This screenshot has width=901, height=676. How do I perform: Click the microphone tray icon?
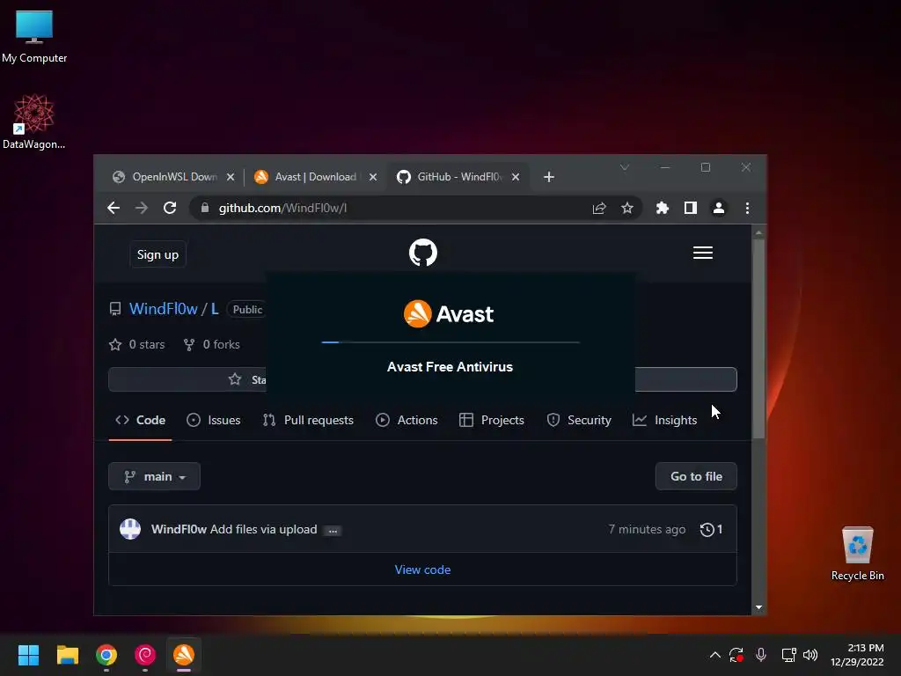click(761, 655)
